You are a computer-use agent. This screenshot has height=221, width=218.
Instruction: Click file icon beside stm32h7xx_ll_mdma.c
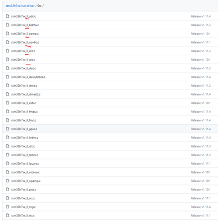tap(8, 172)
